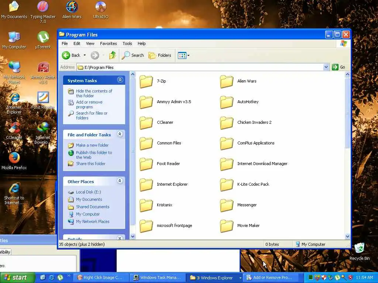The height and width of the screenshot is (283, 378).
Task: Select the Movie Maker folder
Action: 240,226
